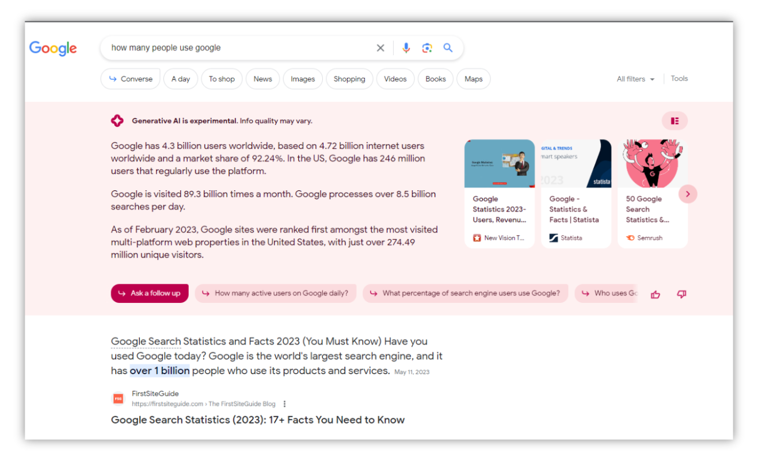Image resolution: width=758 pixels, height=461 pixels.
Task: Click the FirstSiteGuide favicon beside the result
Action: coord(119,398)
